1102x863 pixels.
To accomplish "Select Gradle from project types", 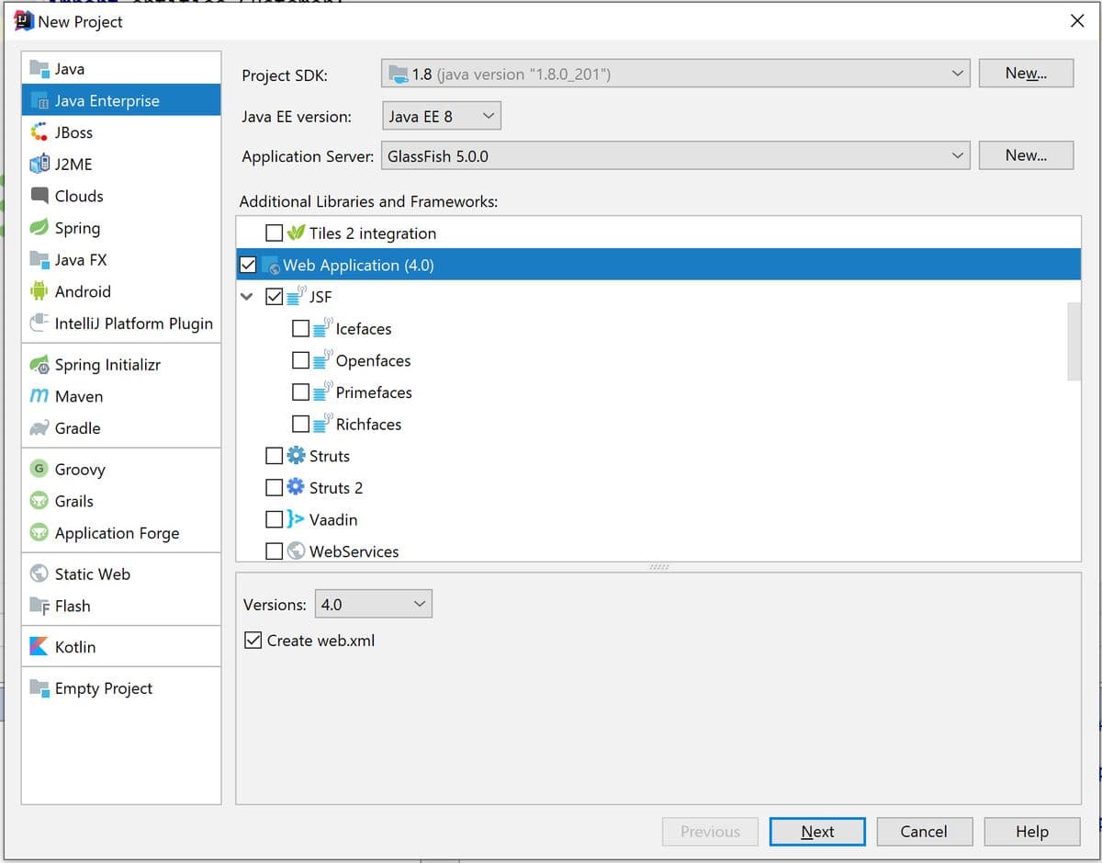I will 121,428.
